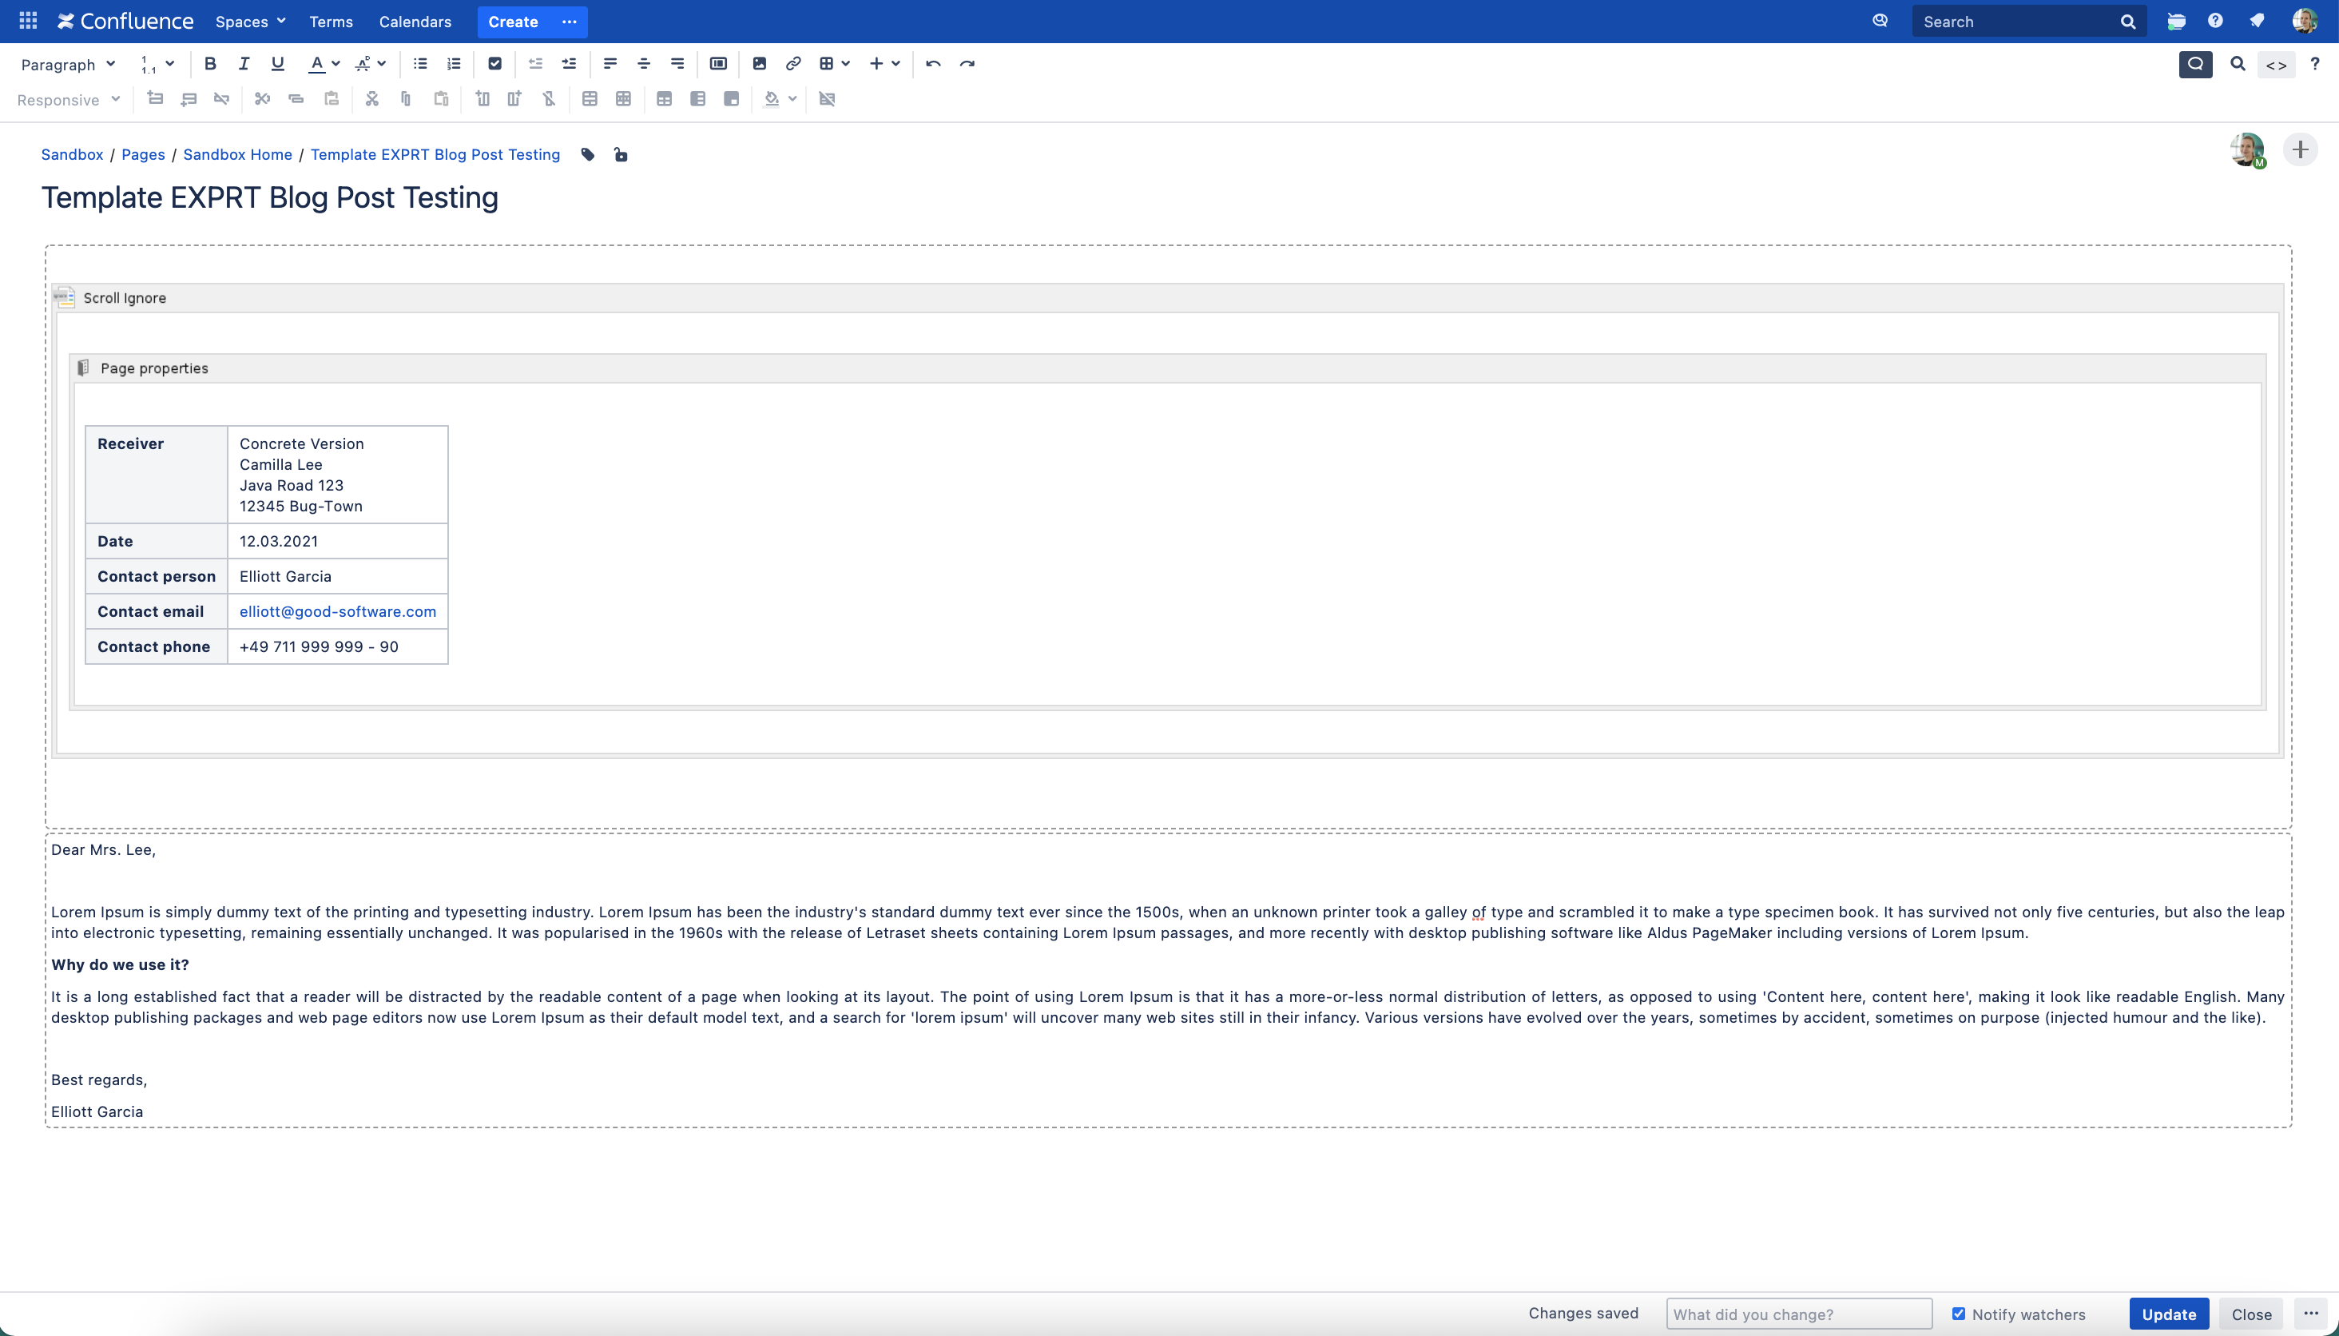Screen dimensions: 2339x1336
Task: Open the text color picker arrow
Action: 336,63
